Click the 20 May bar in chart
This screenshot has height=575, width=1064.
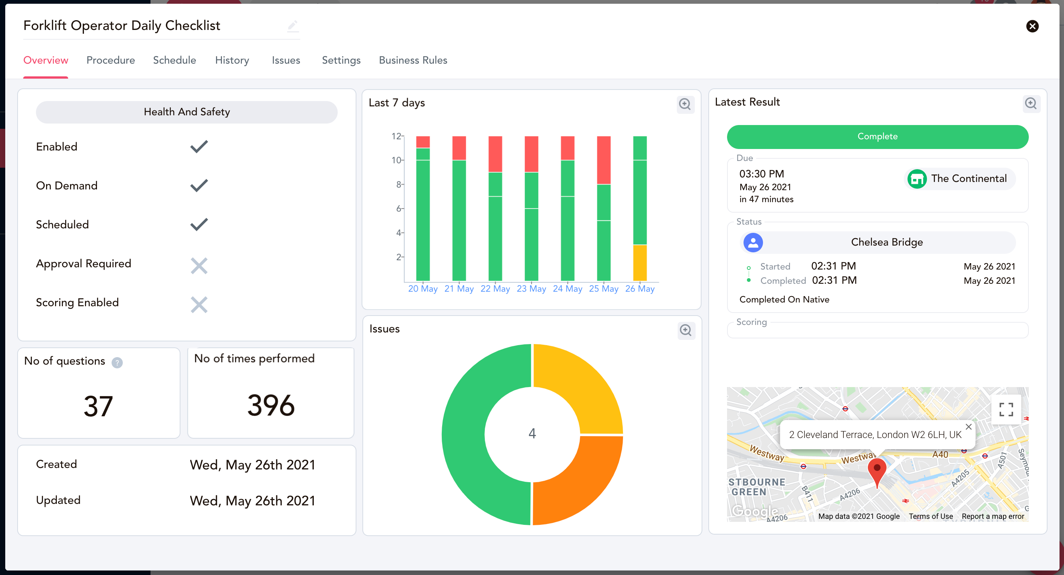(x=423, y=209)
